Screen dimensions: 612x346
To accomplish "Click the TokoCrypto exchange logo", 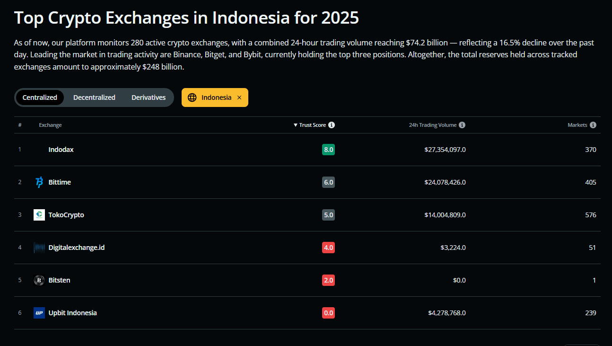I will coord(39,214).
